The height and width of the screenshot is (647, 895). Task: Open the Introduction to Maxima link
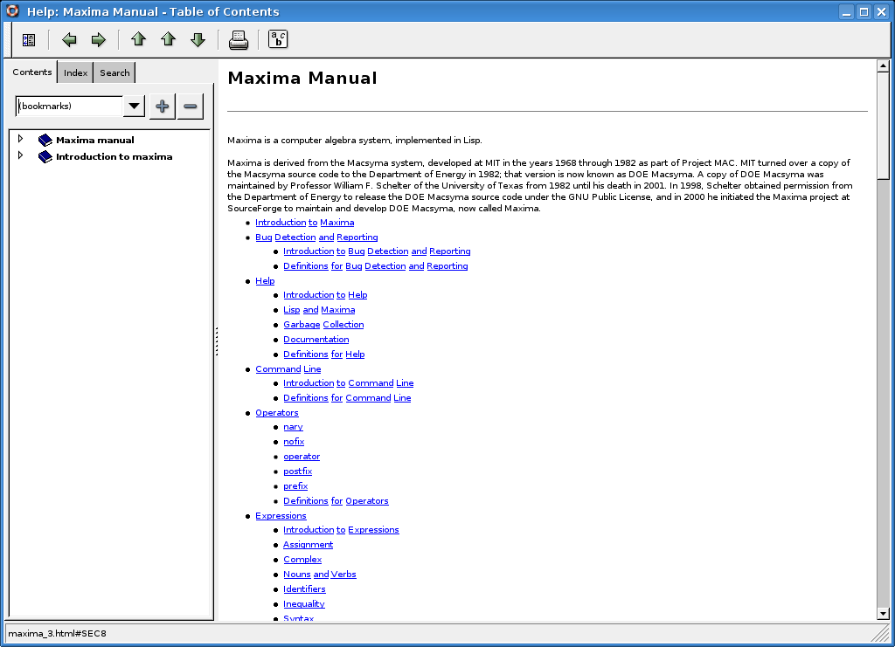(x=304, y=223)
